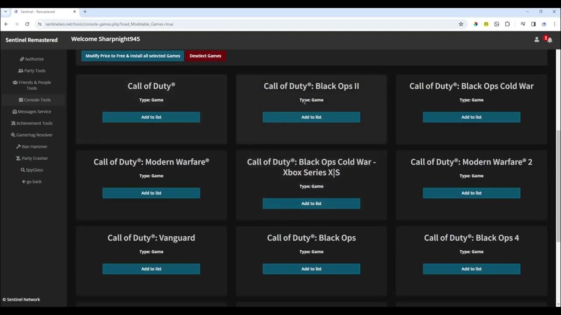
Task: Add Black Ops Cold War to list
Action: (472, 117)
